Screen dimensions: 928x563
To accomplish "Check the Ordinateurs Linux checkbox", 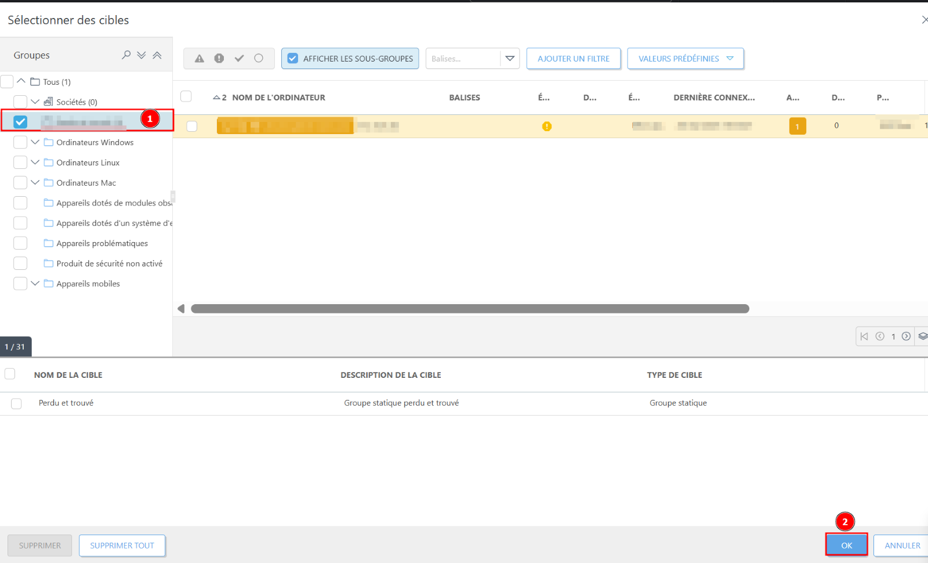I will pyautogui.click(x=20, y=163).
